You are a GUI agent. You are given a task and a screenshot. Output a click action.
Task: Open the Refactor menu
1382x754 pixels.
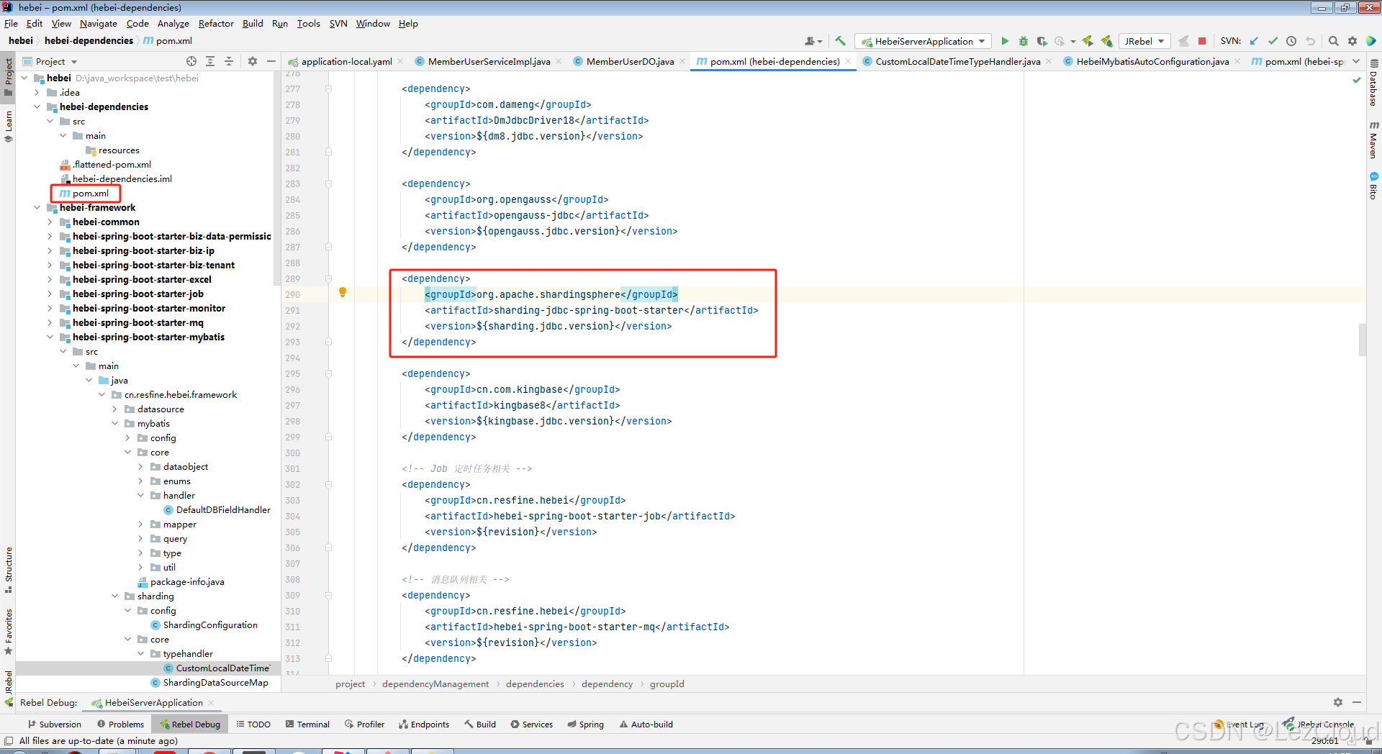tap(216, 23)
